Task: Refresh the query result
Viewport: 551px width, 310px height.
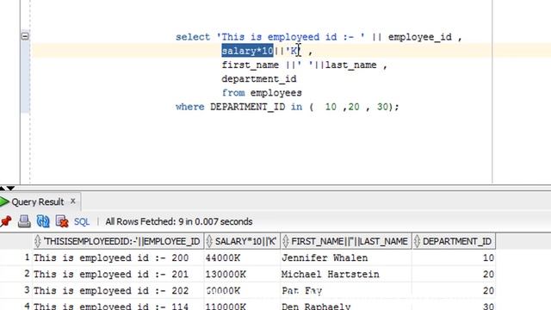Action: [x=43, y=221]
